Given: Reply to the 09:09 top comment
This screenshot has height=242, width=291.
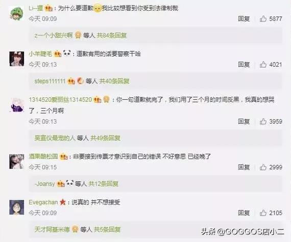Looking at the screenshot, I should pyautogui.click(x=244, y=19).
